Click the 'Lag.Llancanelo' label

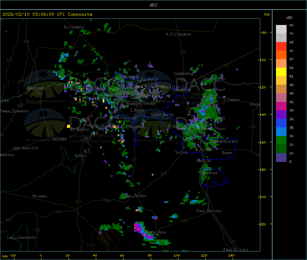click(21, 237)
